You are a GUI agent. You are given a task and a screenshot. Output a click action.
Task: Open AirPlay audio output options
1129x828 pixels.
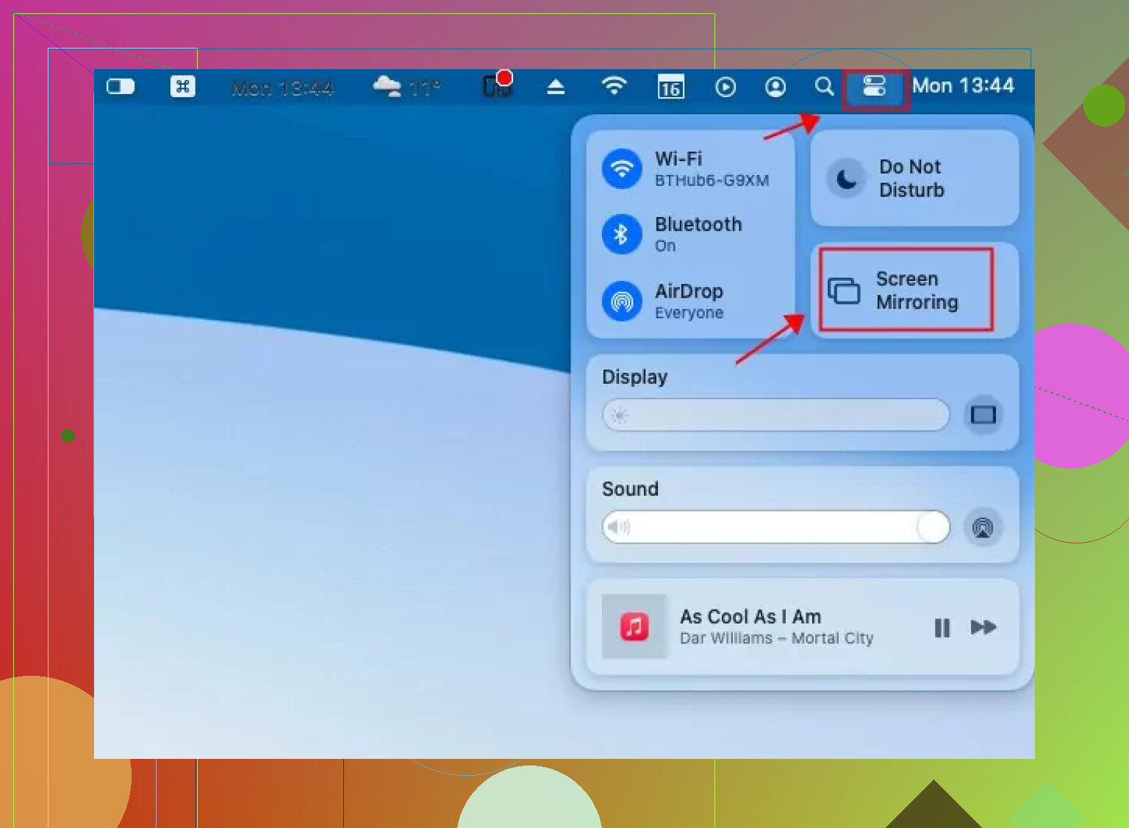(983, 527)
